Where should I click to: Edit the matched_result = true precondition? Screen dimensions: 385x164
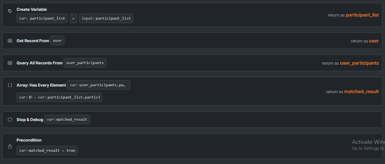[47, 151]
